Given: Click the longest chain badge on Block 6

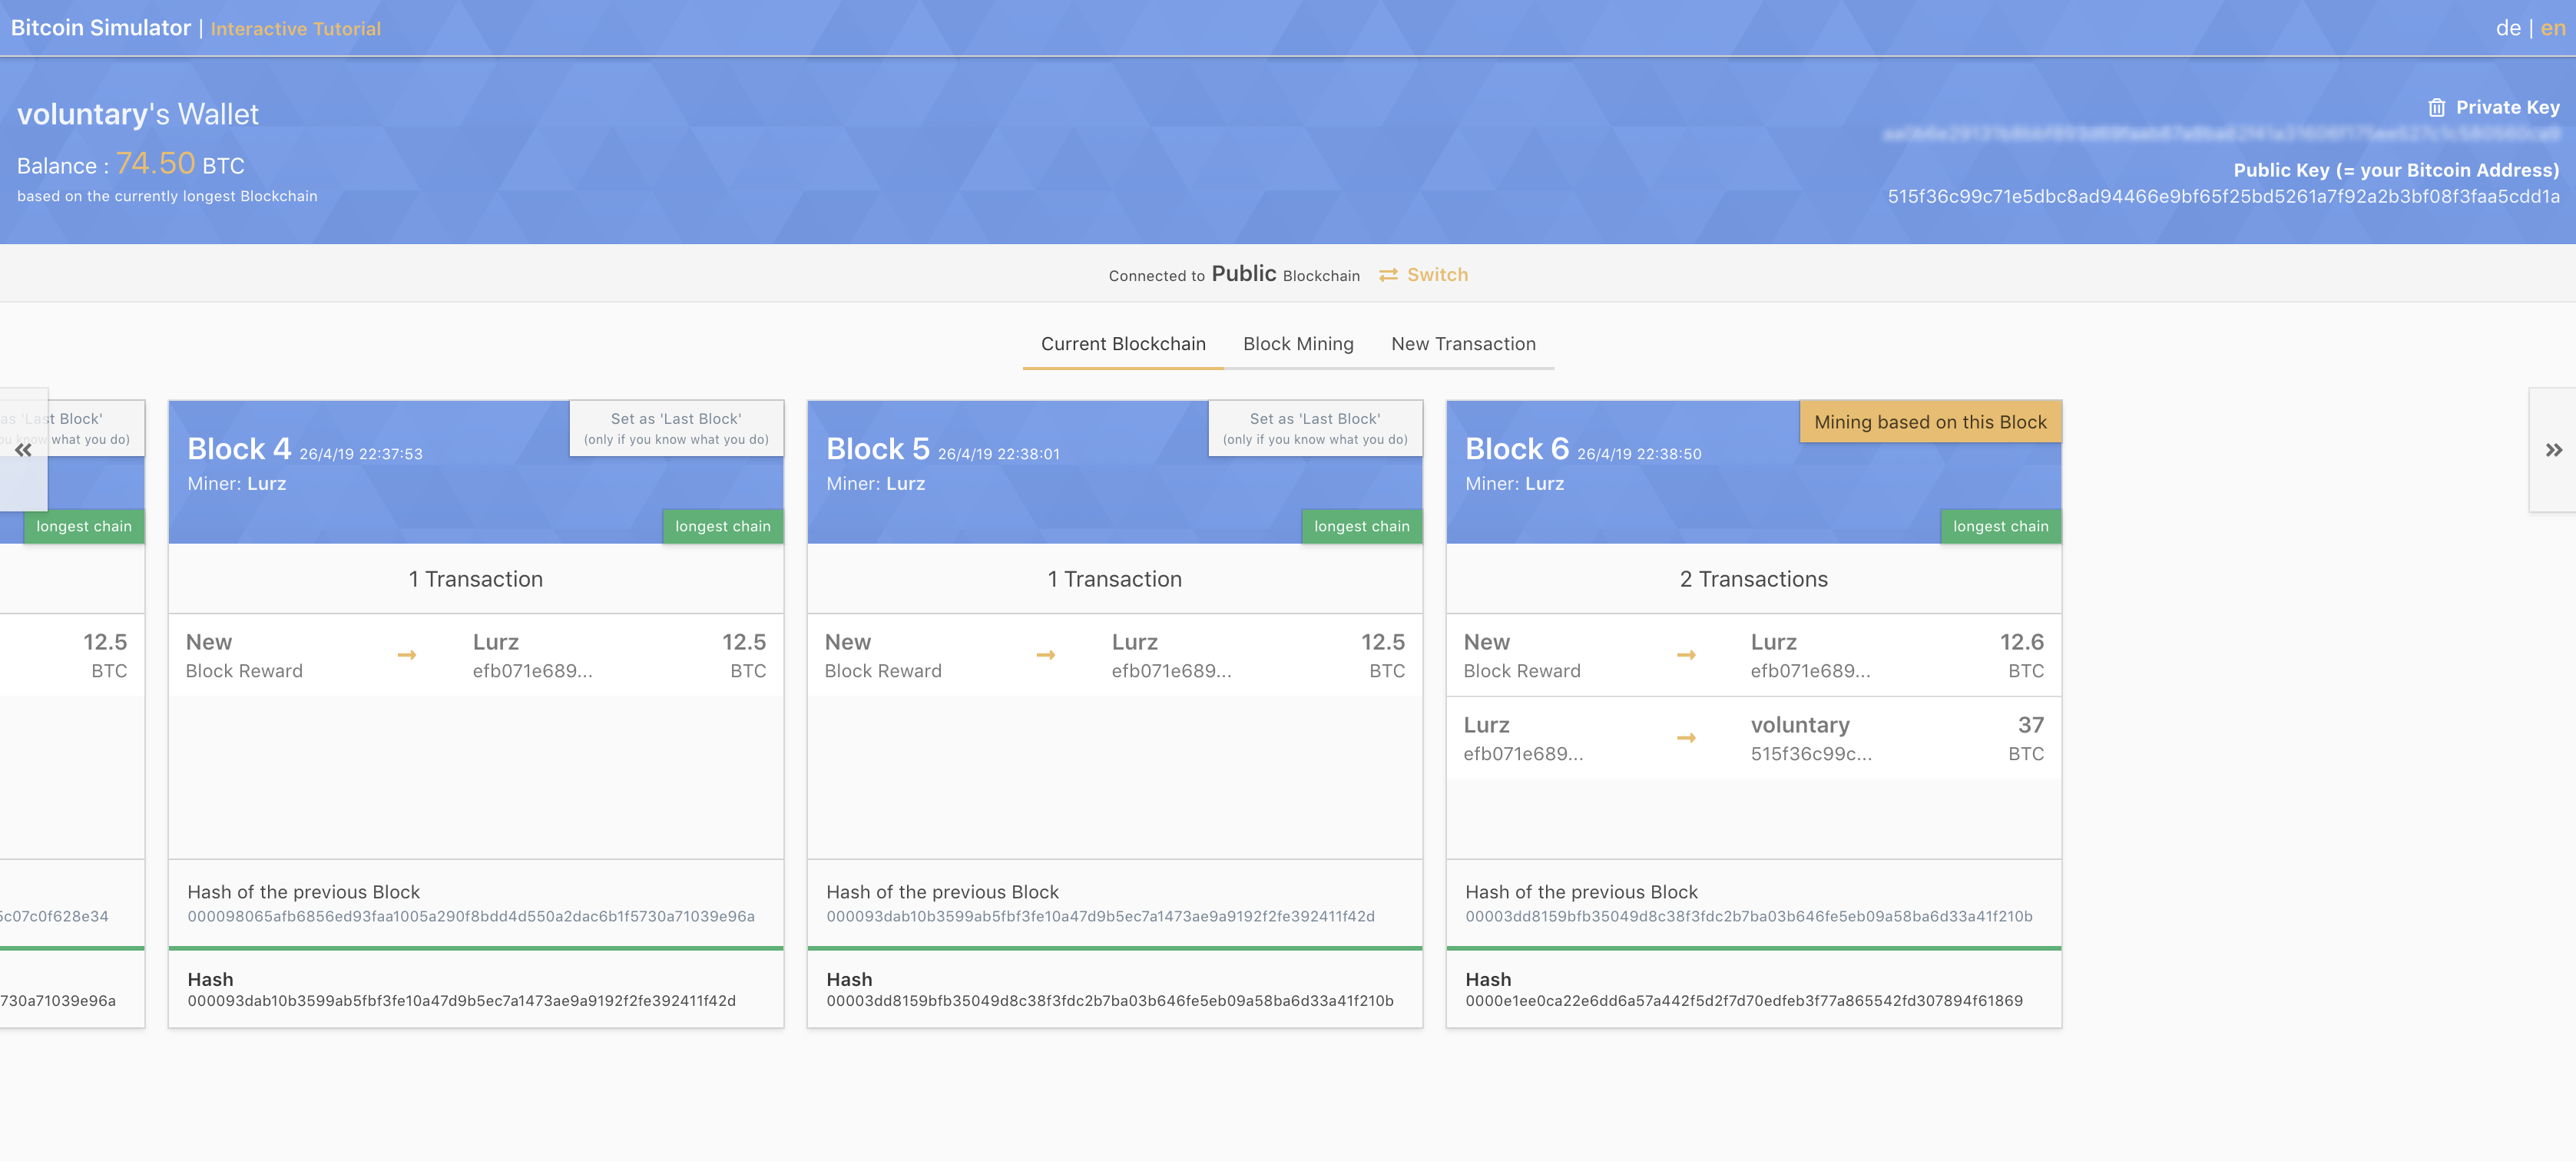Looking at the screenshot, I should pos(1999,526).
